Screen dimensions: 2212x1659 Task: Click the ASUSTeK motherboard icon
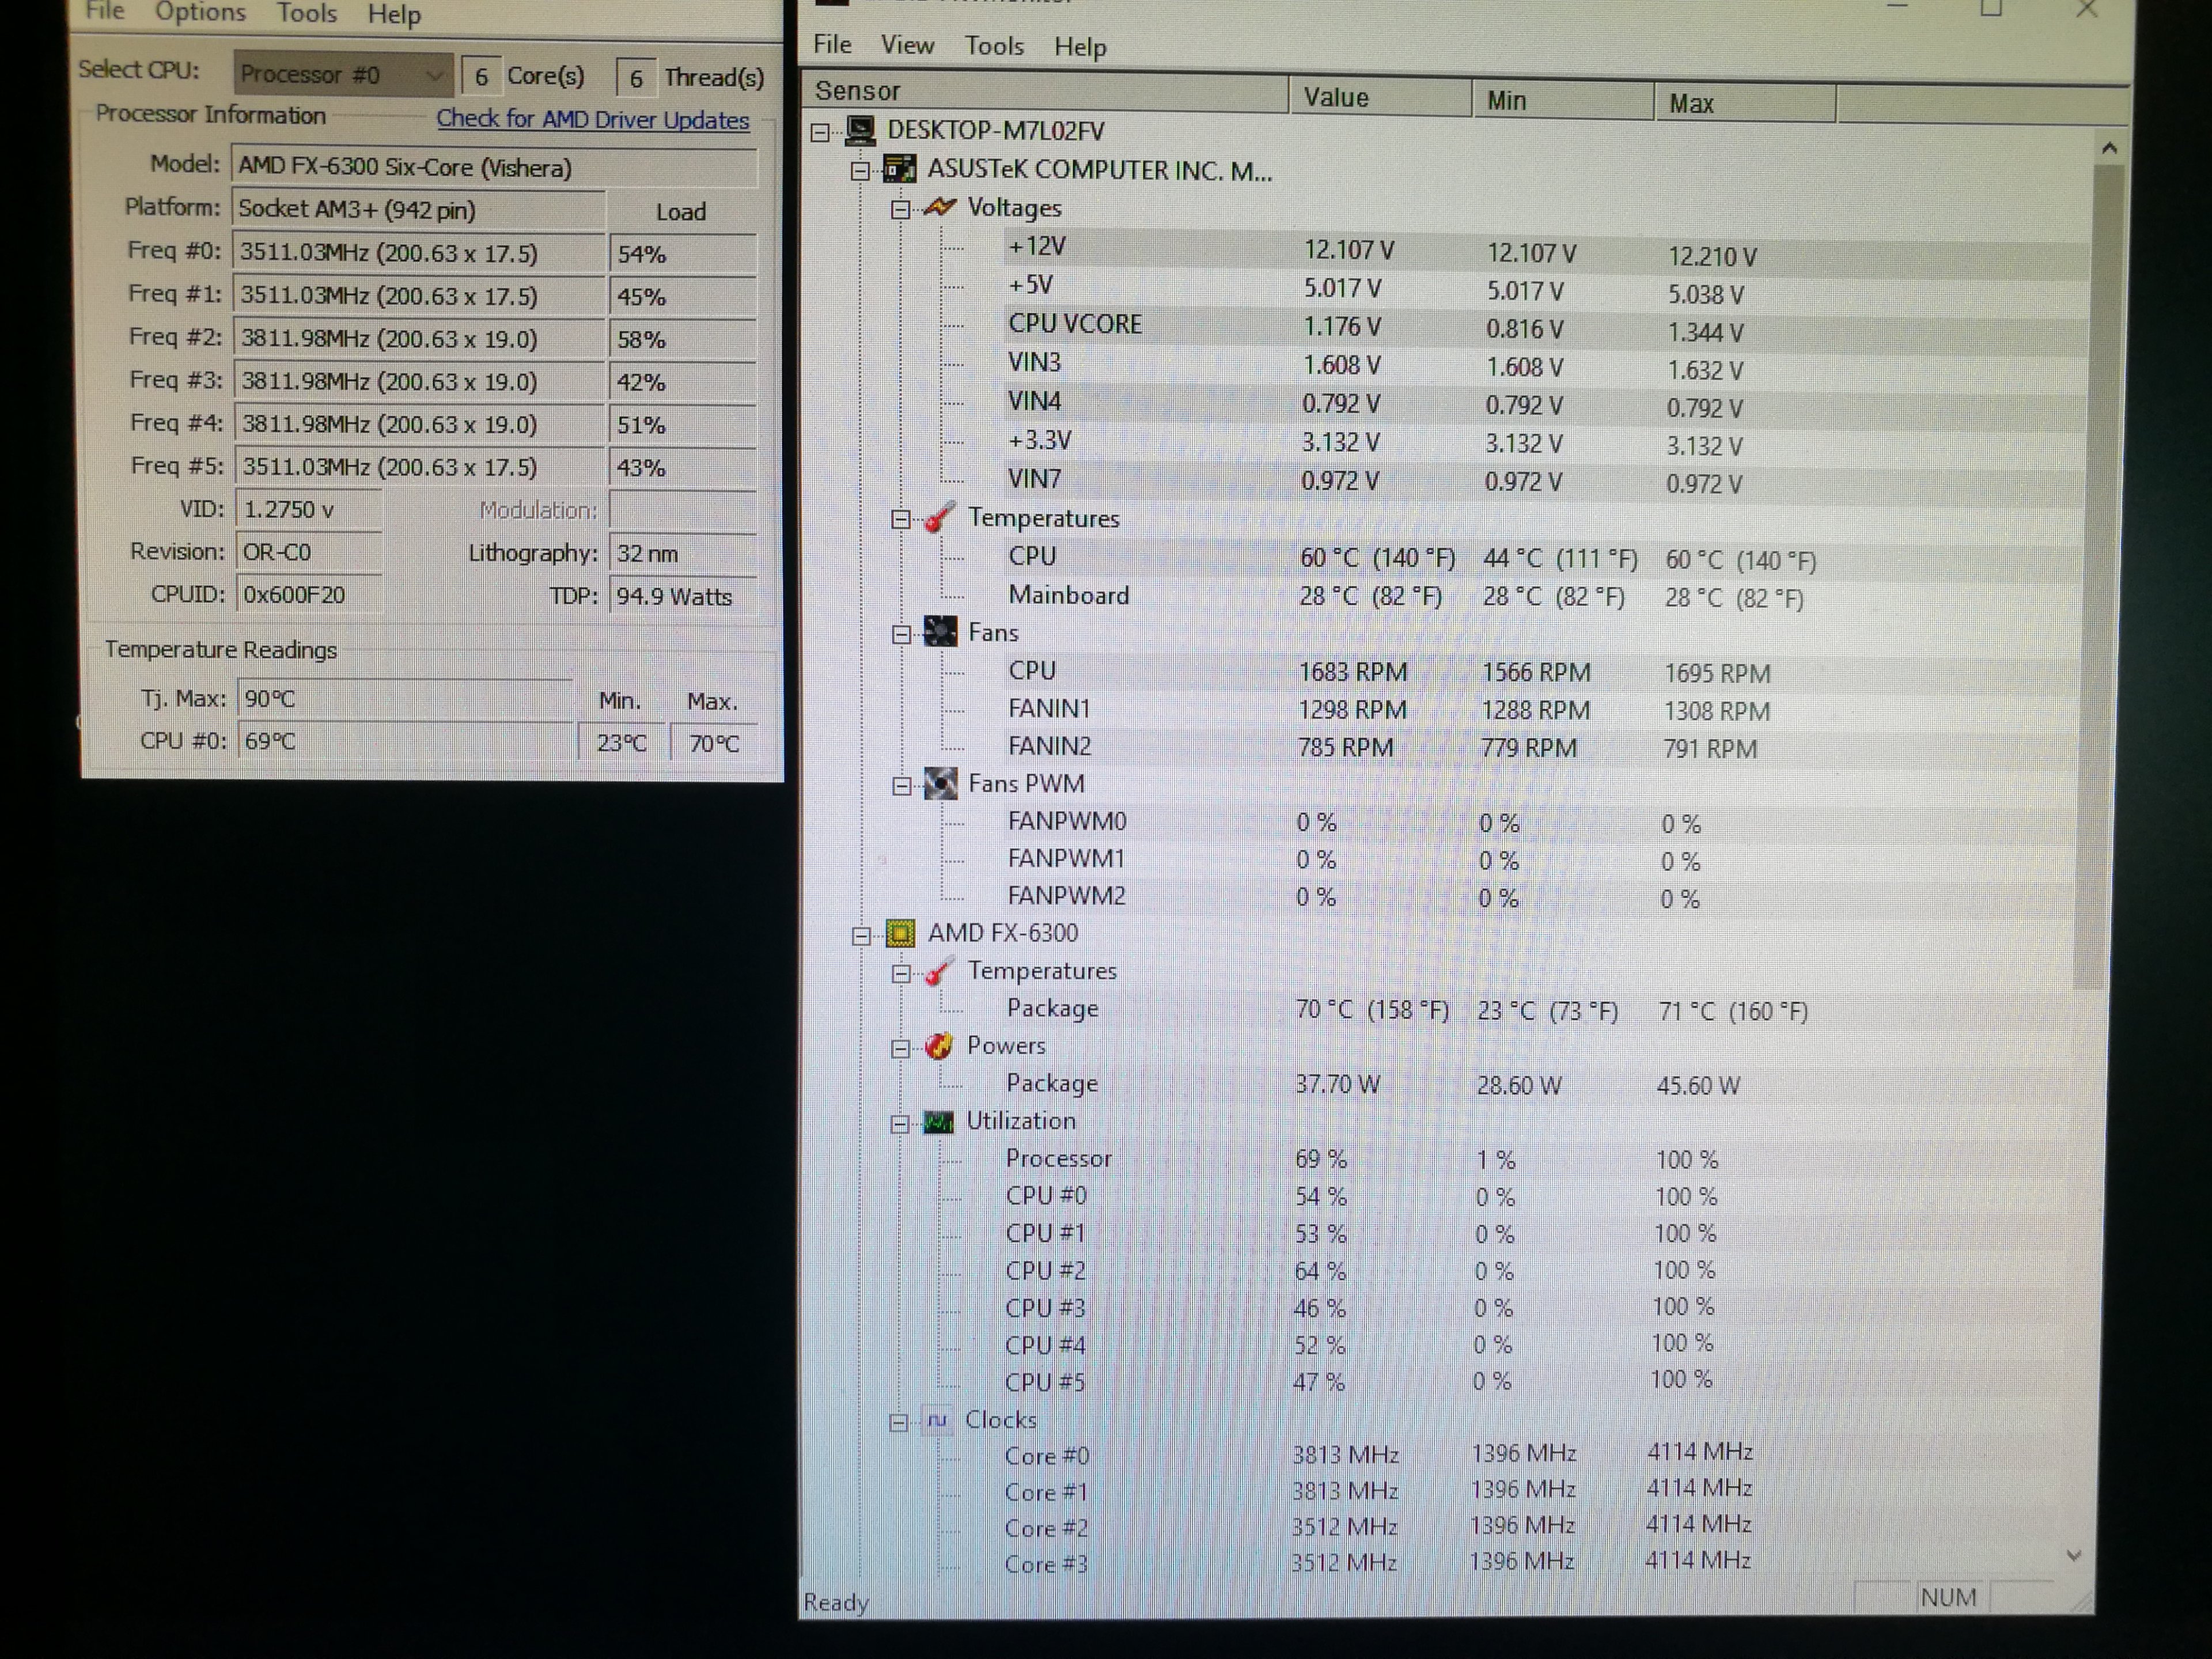coord(899,169)
